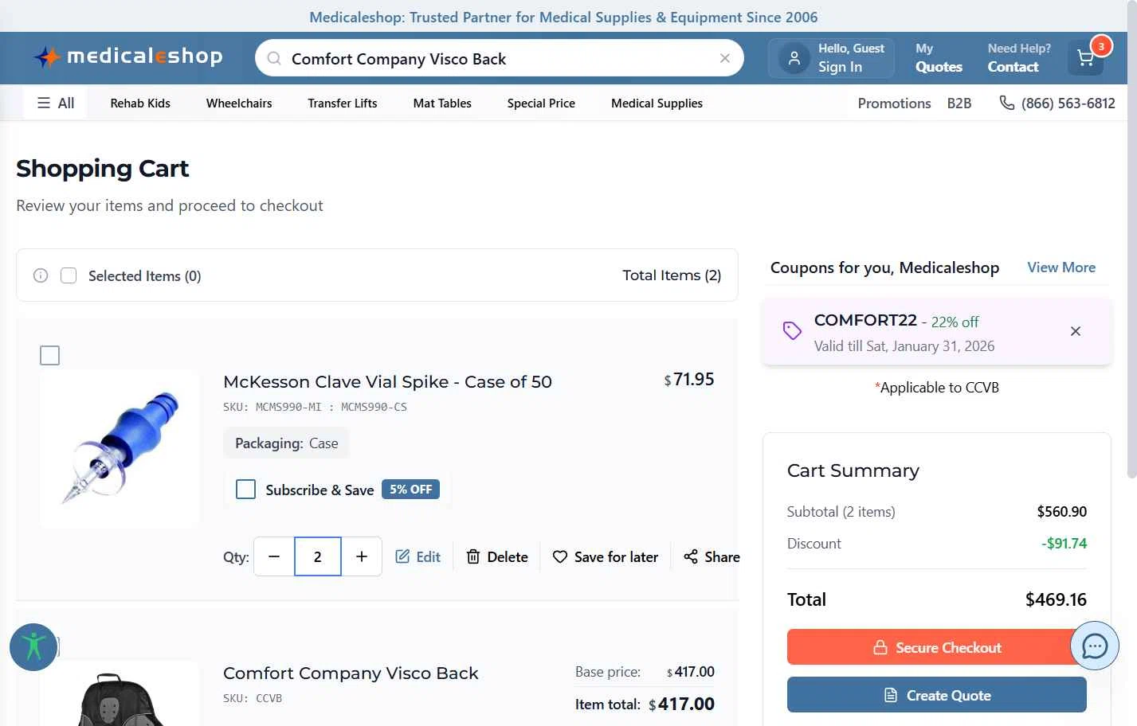The image size is (1137, 726).
Task: Open the Medical Supplies category
Action: point(657,103)
